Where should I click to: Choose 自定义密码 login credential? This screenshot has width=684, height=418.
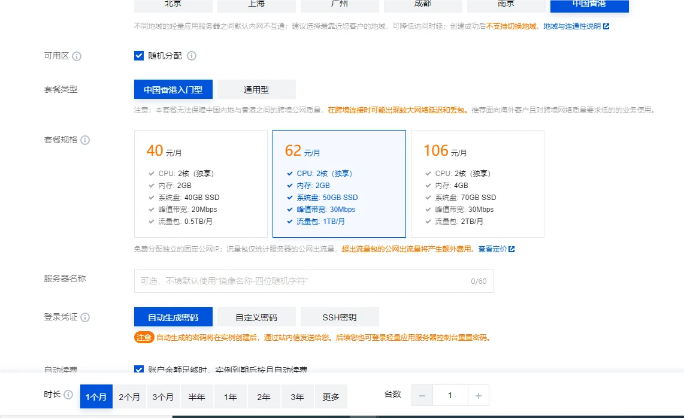[256, 317]
